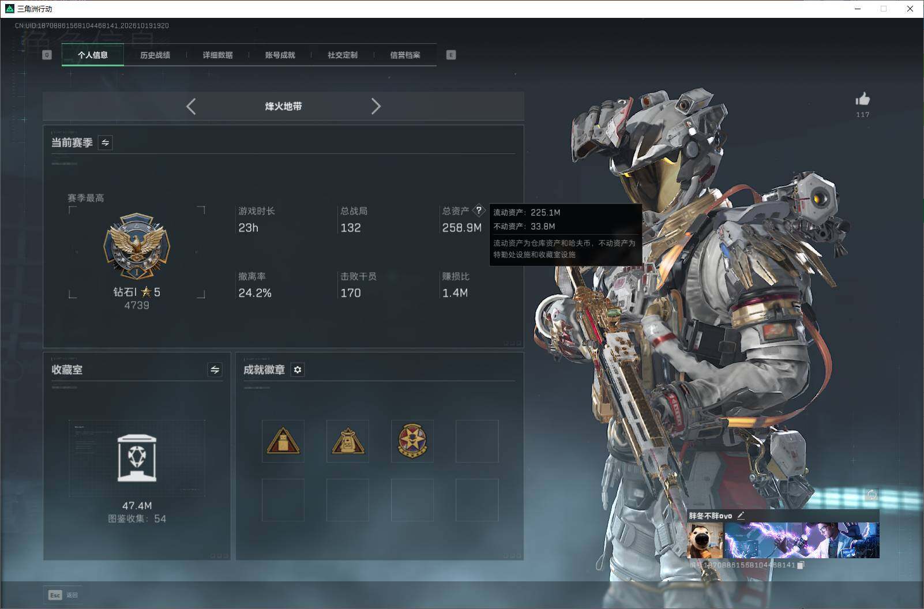Viewport: 924px width, 609px height.
Task: Edit the player name 胖冬不胖ovo with the pencil icon
Action: 741,516
